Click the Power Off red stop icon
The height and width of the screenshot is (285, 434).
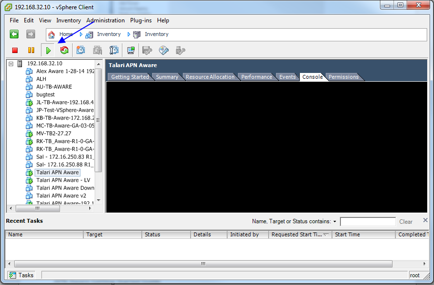[x=15, y=50]
